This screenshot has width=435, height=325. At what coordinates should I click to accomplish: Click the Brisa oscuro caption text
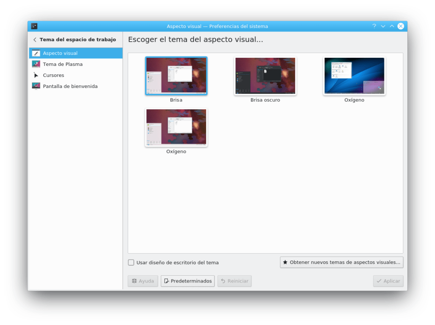(265, 100)
